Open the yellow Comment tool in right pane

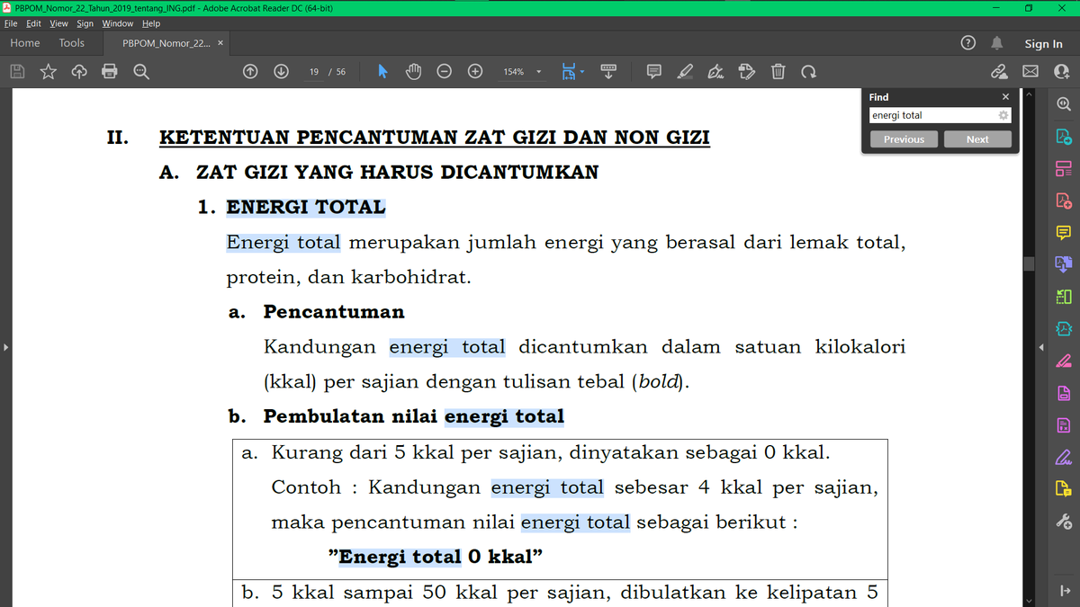point(1064,232)
